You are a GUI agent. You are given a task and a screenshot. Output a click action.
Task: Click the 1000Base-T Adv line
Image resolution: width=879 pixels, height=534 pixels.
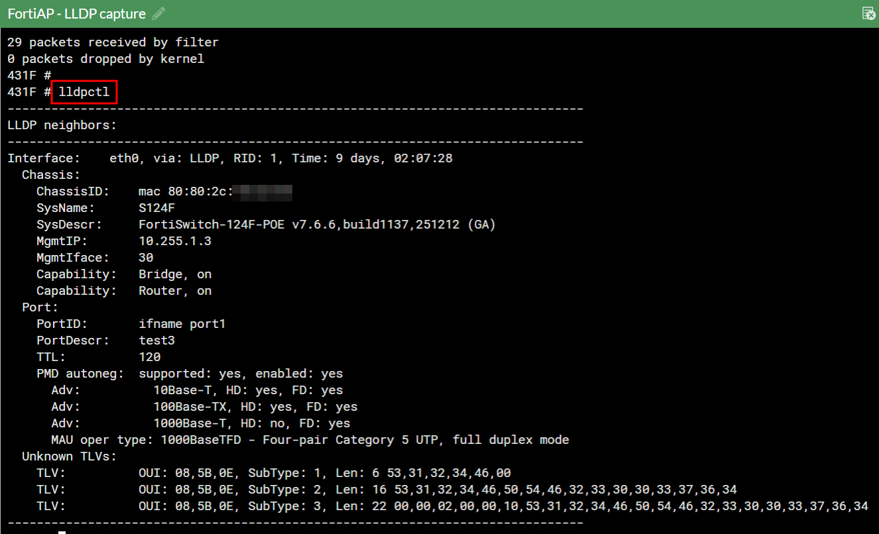[x=201, y=423]
